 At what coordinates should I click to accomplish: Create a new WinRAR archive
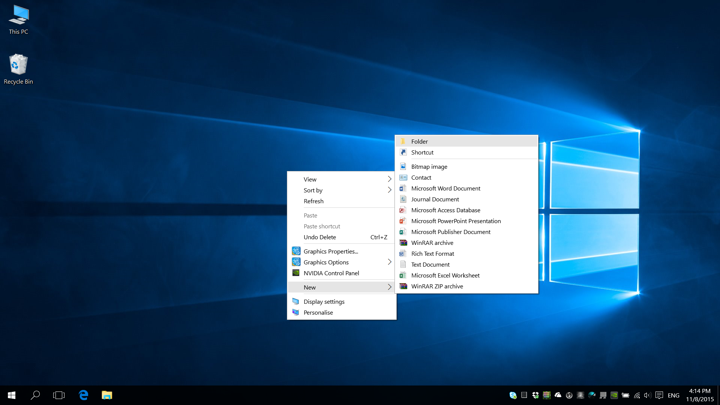tap(466, 243)
